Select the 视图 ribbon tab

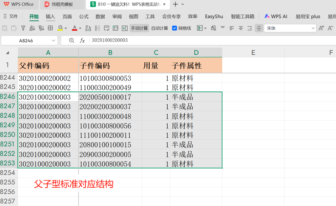[x=134, y=17]
